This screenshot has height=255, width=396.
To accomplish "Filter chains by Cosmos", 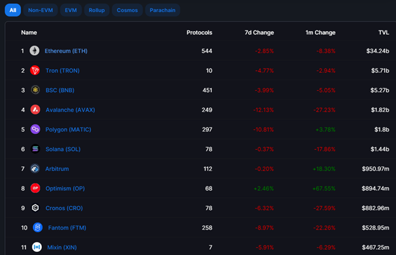I will click(x=128, y=10).
